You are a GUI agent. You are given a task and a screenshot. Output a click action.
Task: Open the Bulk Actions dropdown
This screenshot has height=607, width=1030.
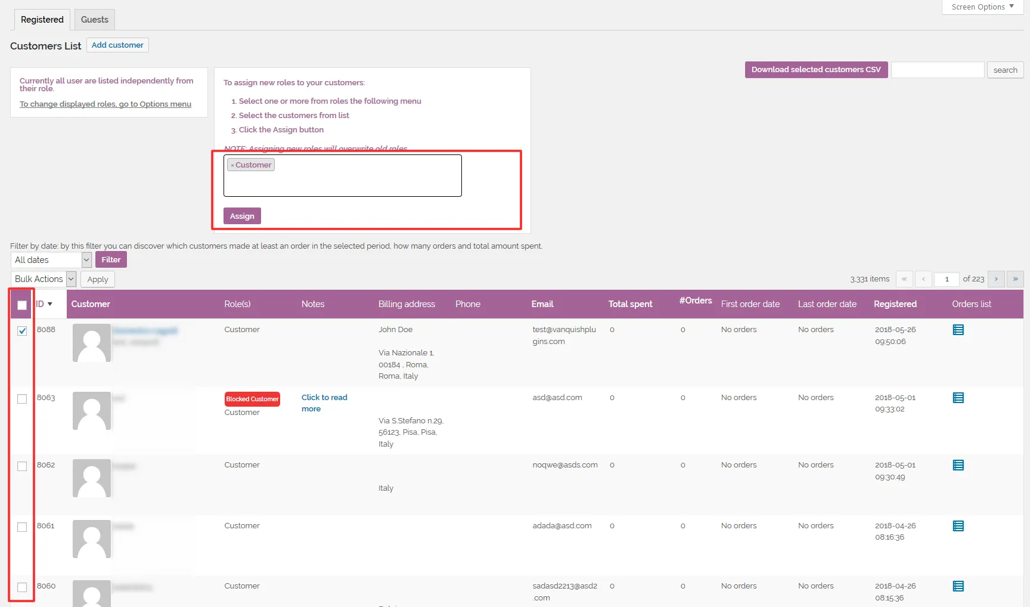pos(43,278)
